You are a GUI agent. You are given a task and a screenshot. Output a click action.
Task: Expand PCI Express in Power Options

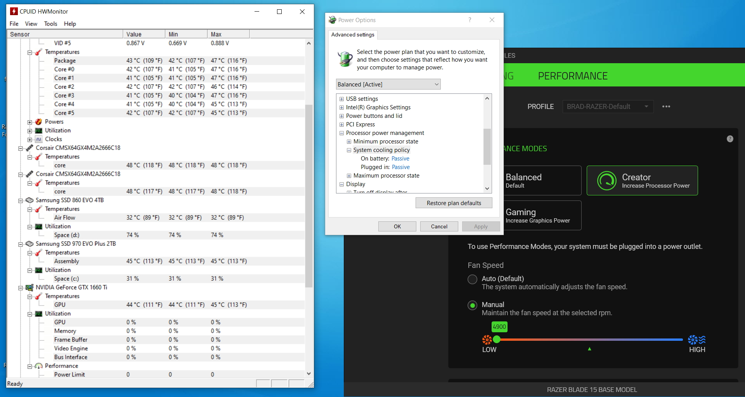[341, 124]
